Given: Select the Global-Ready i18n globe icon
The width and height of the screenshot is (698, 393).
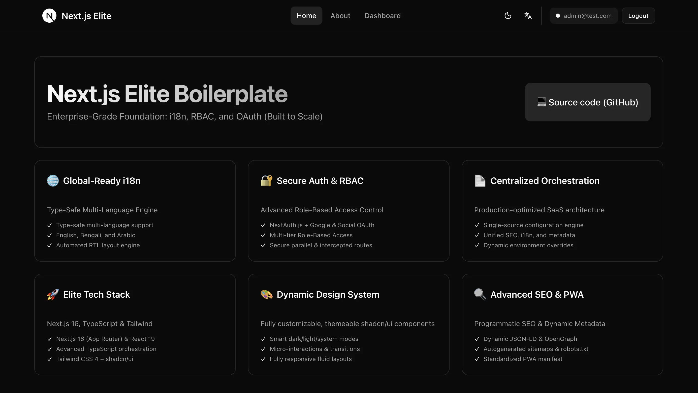Looking at the screenshot, I should (x=52, y=181).
